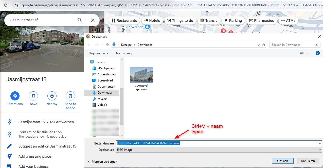Click the breadcrumb arrow after Deze pc

tap(134, 45)
